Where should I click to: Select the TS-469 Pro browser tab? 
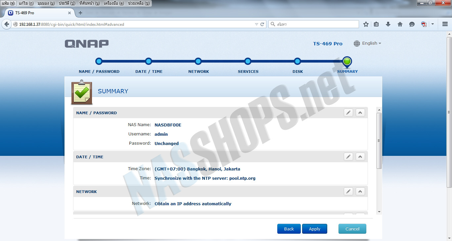tap(39, 13)
